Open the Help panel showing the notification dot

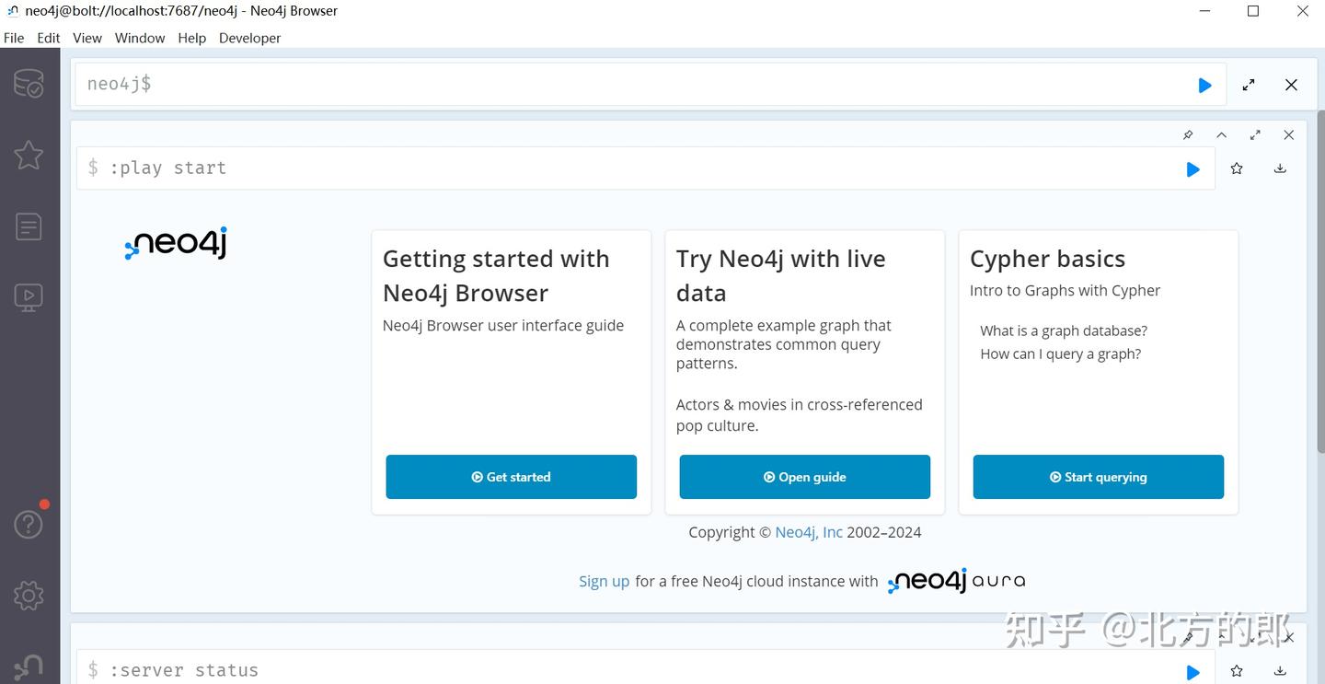29,523
